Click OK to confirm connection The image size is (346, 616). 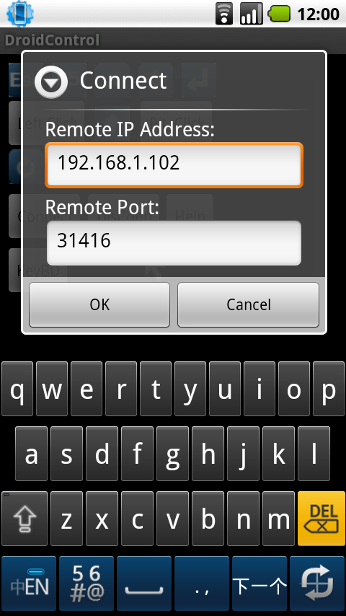coord(99,305)
